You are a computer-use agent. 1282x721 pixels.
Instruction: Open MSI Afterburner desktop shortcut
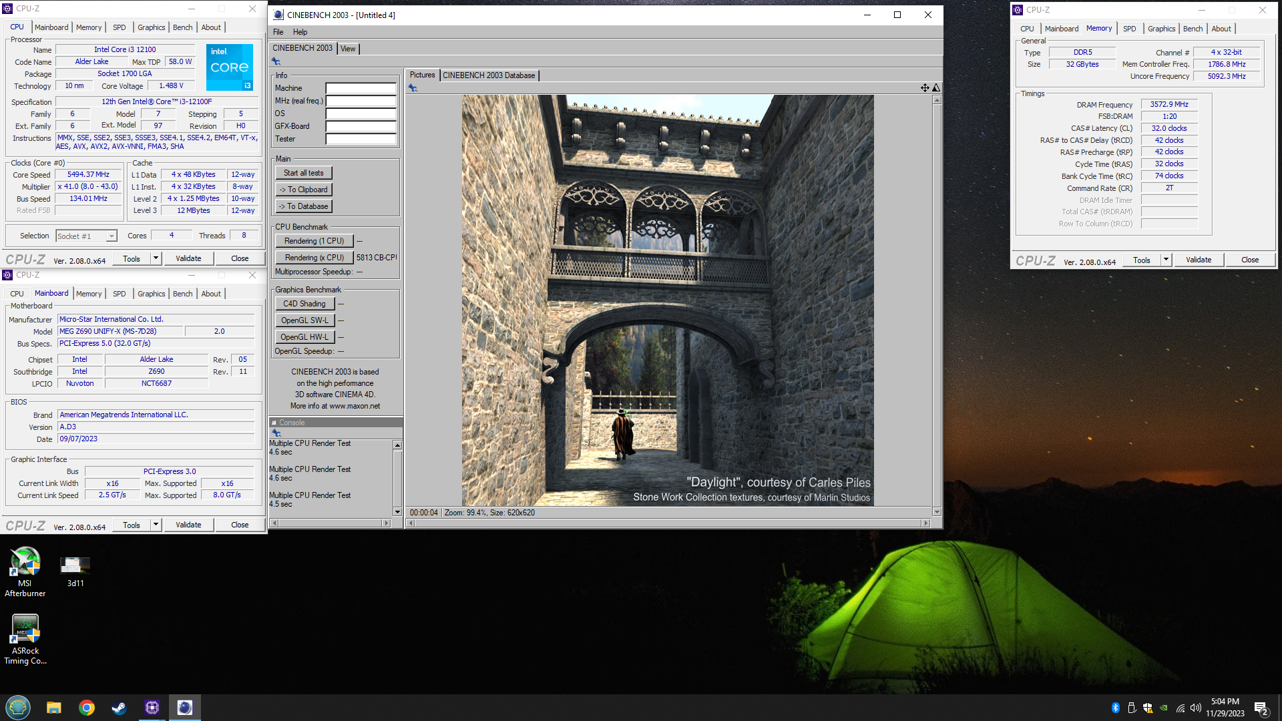(25, 571)
